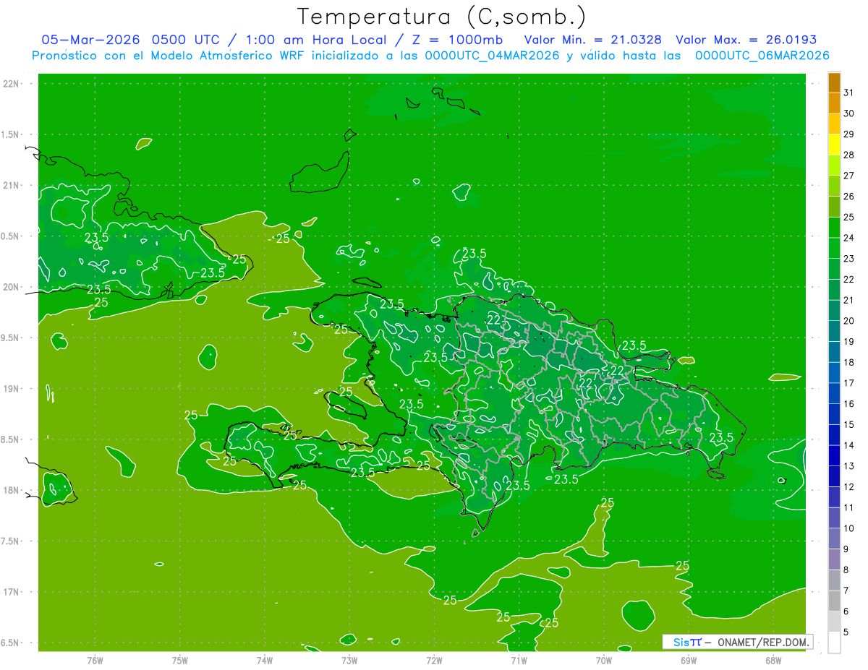Click the '19N' latitude axis label

10,389
